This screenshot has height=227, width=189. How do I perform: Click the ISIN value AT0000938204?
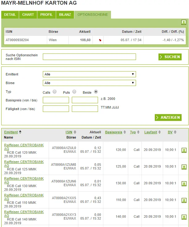coord(17,40)
